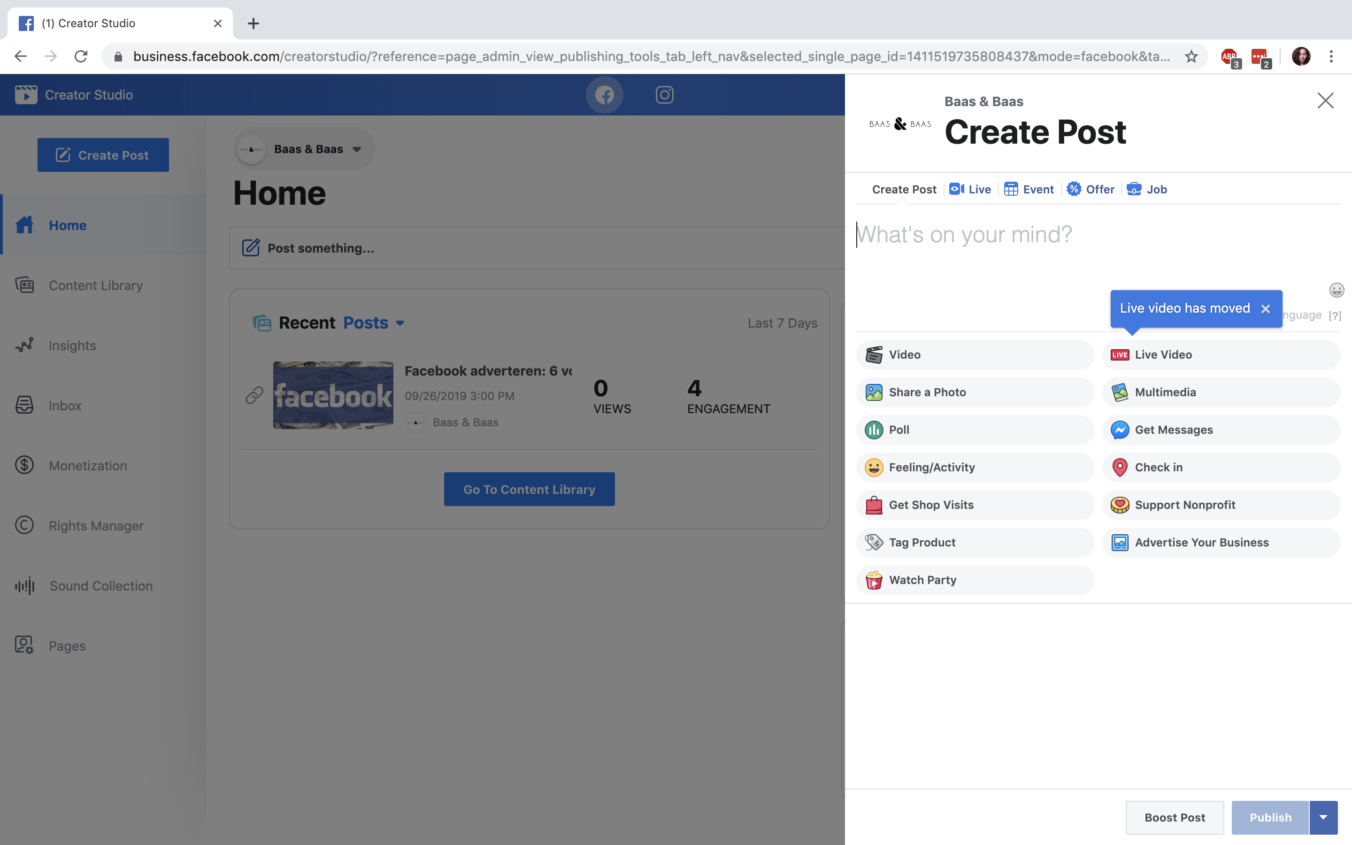1352x845 pixels.
Task: Select the Event tab in Create Post
Action: coord(1029,189)
